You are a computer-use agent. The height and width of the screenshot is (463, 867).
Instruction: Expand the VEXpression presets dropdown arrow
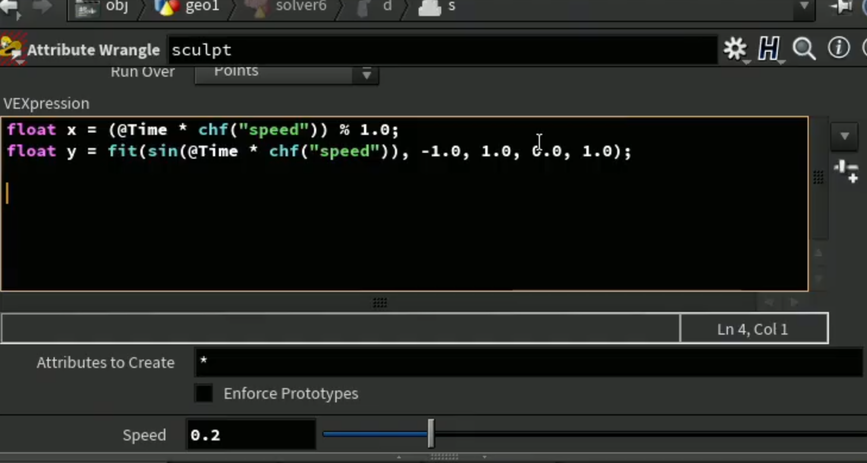click(844, 136)
